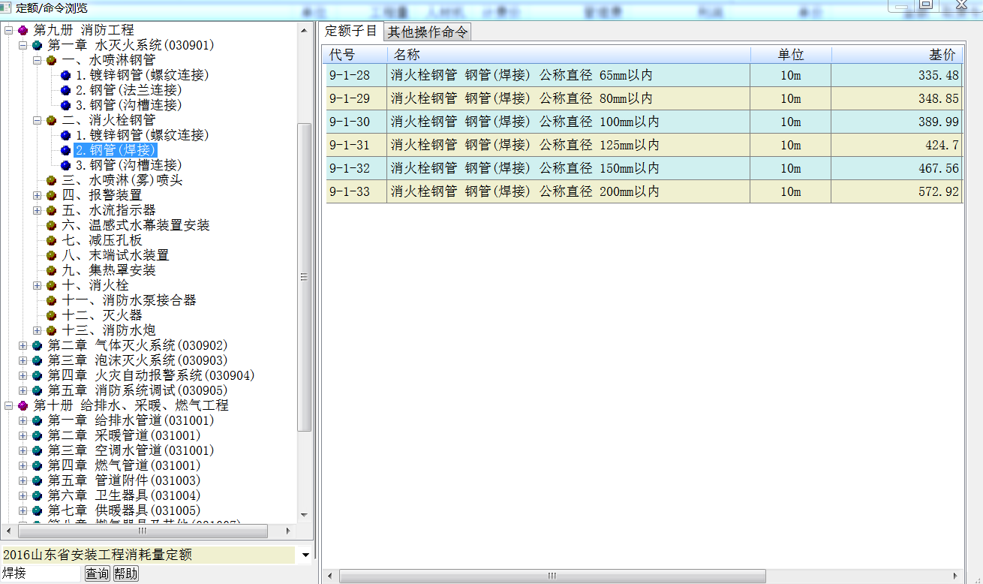This screenshot has width=983, height=584.
Task: Click table horizontal scrollbar thumb
Action: (552, 576)
